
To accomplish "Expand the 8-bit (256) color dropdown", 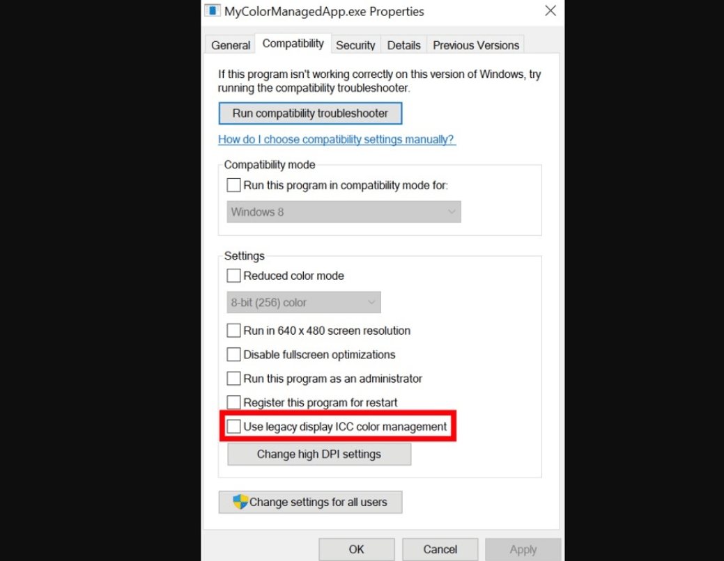I will (303, 302).
